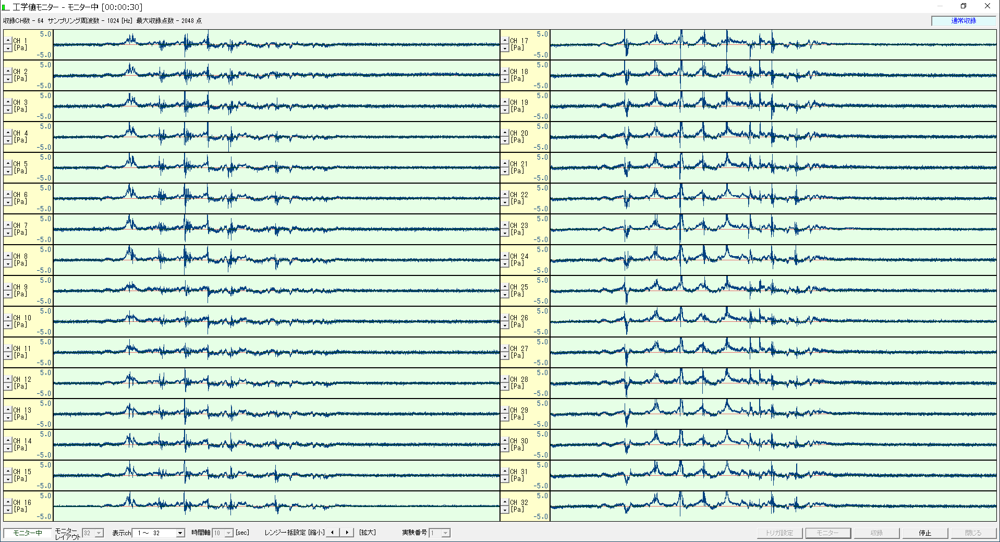The width and height of the screenshot is (1000, 542).
Task: Enlarge all ranges with right arrow button
Action: click(347, 533)
